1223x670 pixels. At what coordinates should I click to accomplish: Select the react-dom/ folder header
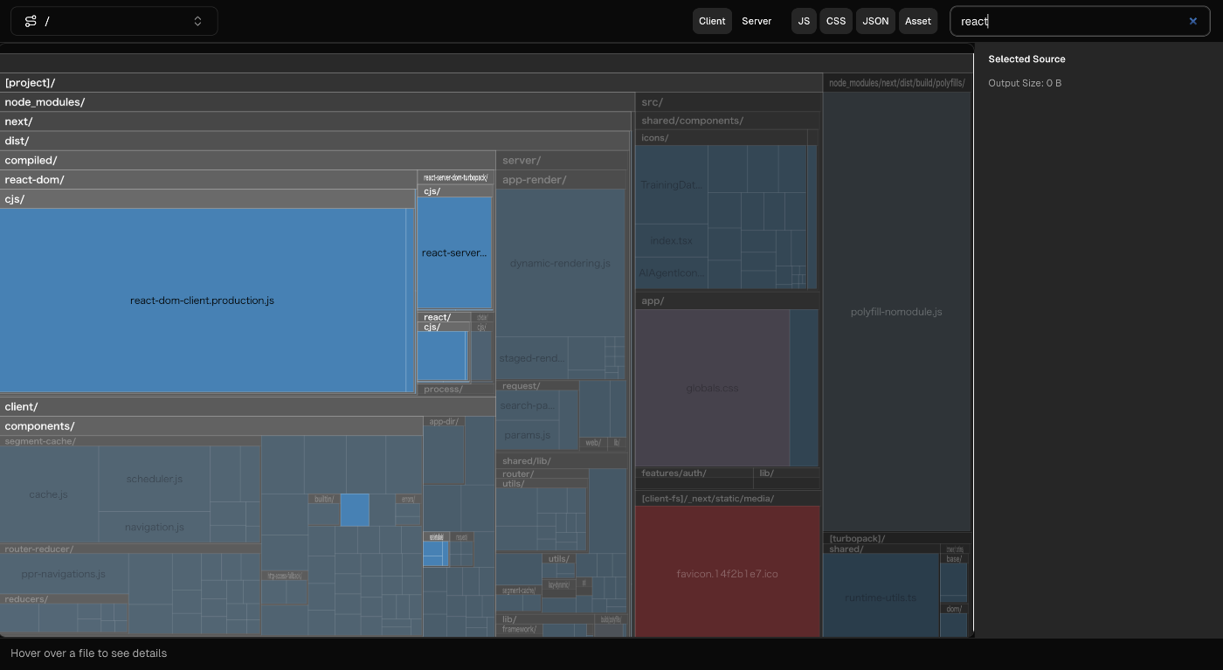[208, 179]
